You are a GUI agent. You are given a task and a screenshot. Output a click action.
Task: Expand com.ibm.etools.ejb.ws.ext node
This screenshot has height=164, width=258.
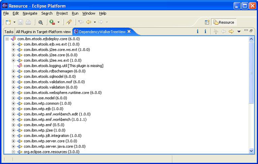13,44
